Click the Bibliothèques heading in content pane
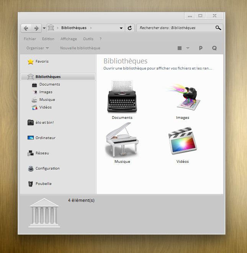247x253 pixels. 126,61
